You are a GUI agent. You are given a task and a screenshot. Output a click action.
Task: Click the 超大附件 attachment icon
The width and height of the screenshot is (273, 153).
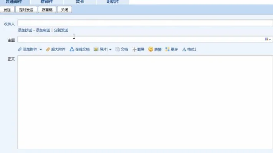click(x=48, y=49)
